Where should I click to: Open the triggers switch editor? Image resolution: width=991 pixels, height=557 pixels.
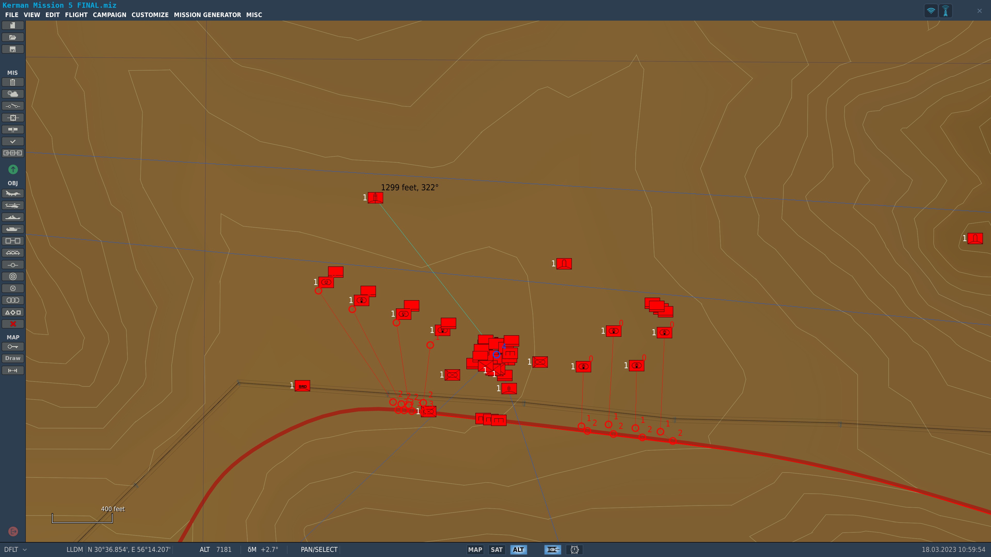[x=13, y=106]
